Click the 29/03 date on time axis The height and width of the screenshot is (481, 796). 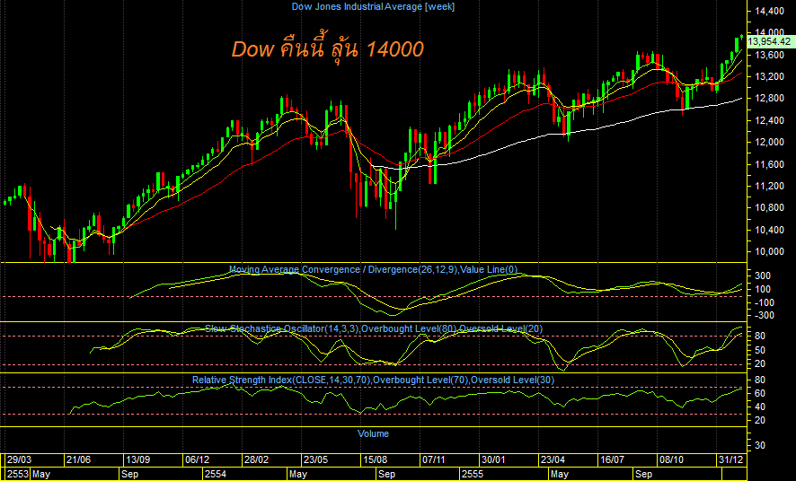tap(19, 459)
